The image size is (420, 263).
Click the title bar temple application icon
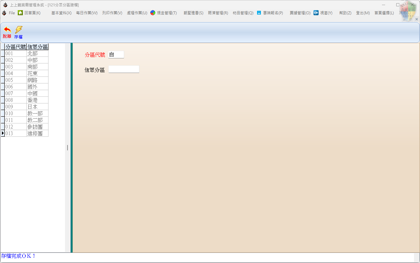coord(5,5)
